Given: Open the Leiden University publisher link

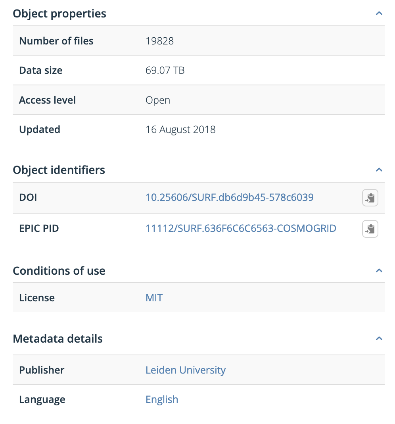Looking at the screenshot, I should click(x=185, y=370).
